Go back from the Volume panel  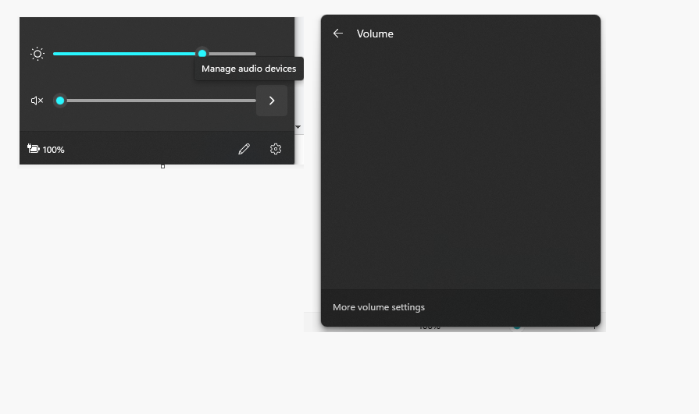338,34
